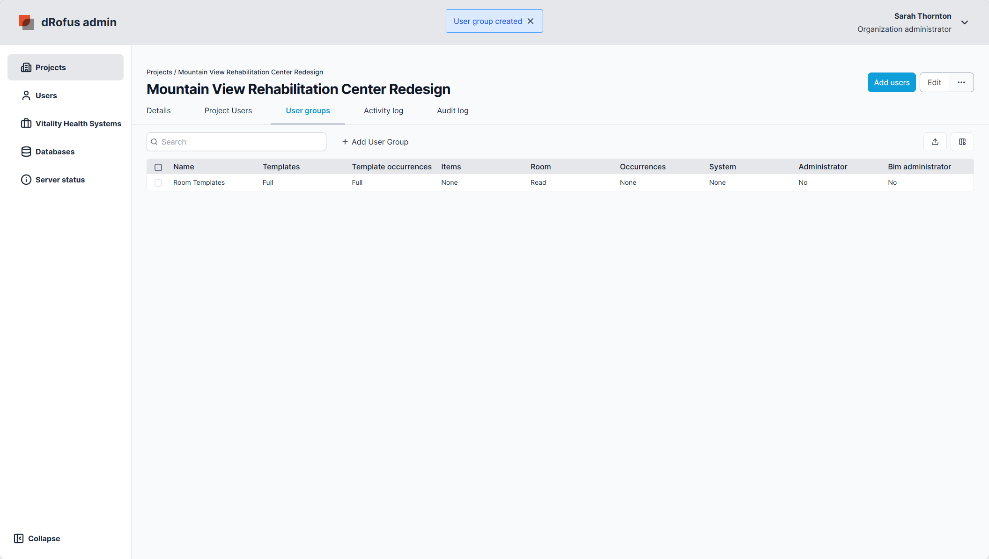Image resolution: width=989 pixels, height=559 pixels.
Task: Open the column settings icon
Action: tap(962, 142)
